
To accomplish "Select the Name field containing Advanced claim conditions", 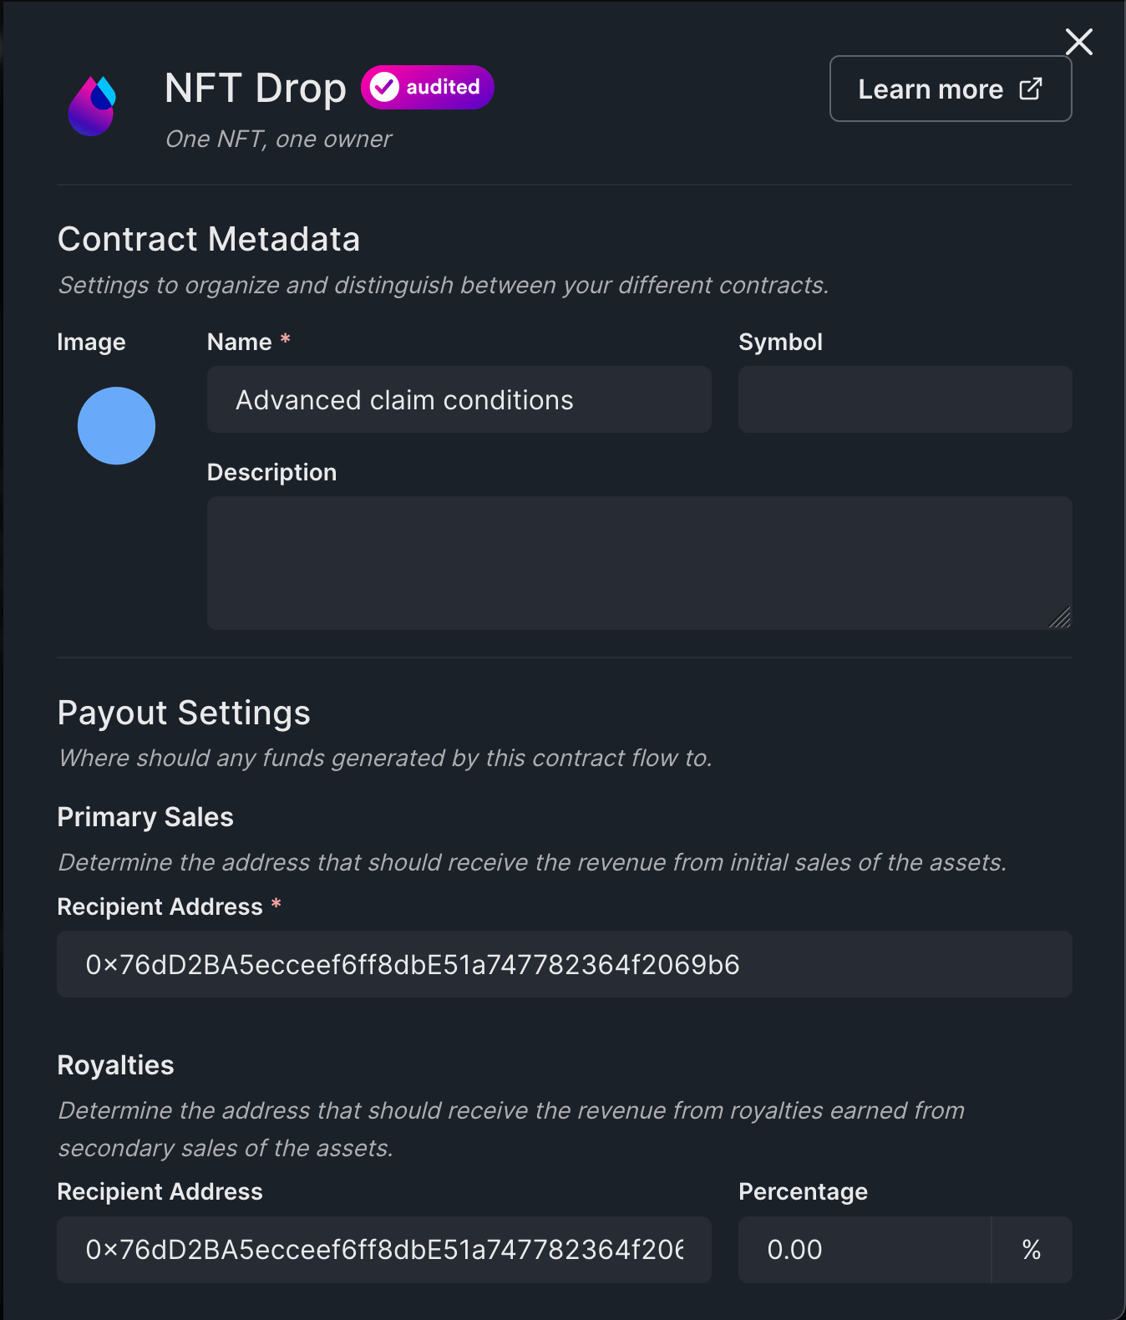I will [x=458, y=399].
